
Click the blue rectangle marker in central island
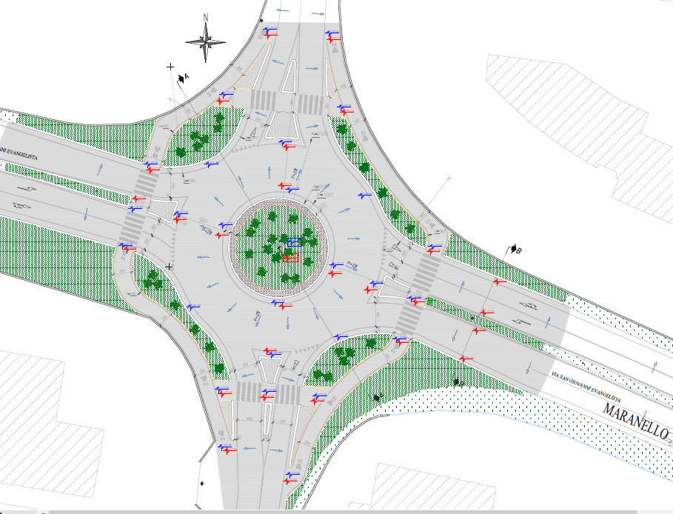293,242
